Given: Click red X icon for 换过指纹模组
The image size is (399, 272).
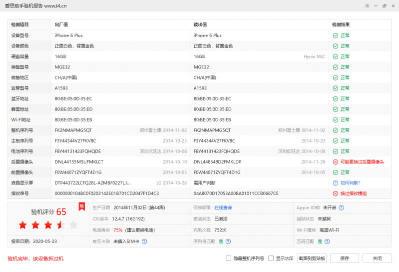Looking at the screenshot, I should point(336,193).
